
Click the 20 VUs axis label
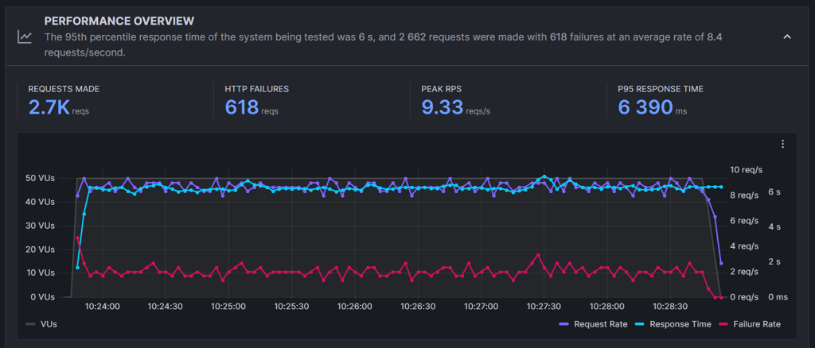[39, 249]
